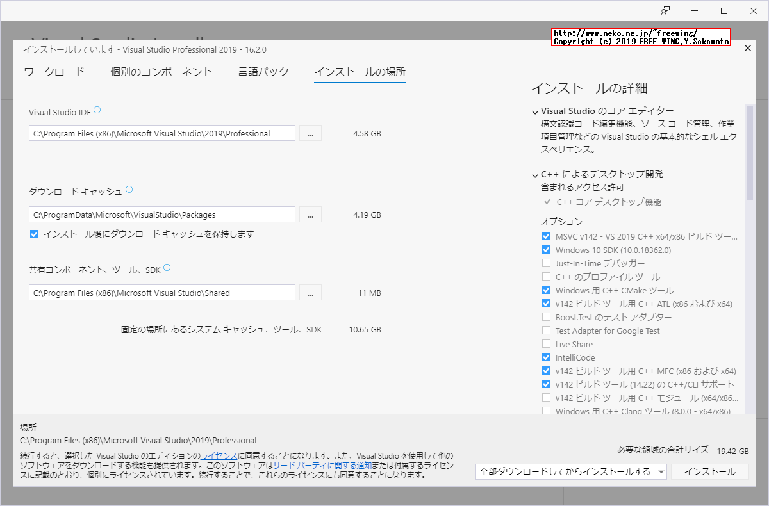769x506 pixels.
Task: Enable Just-In-Time デバッガー option
Action: [x=547, y=263]
